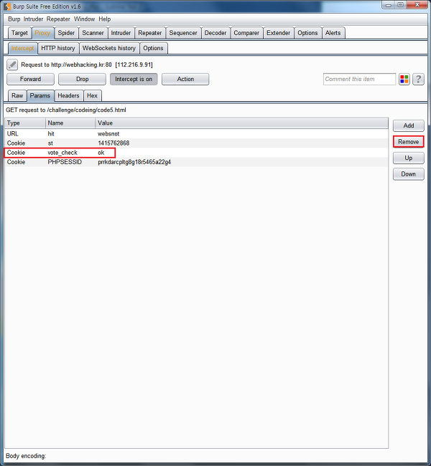Open the HTTP history sub-tab
Screen dimensions: 431x466
(58, 48)
